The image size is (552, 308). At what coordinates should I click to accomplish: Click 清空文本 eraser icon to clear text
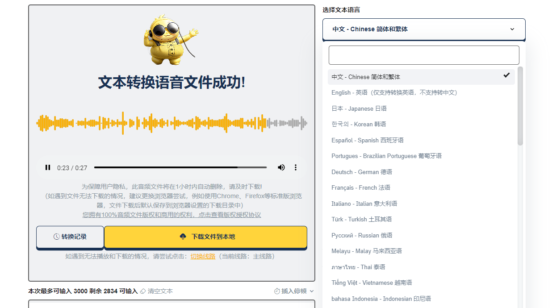143,291
